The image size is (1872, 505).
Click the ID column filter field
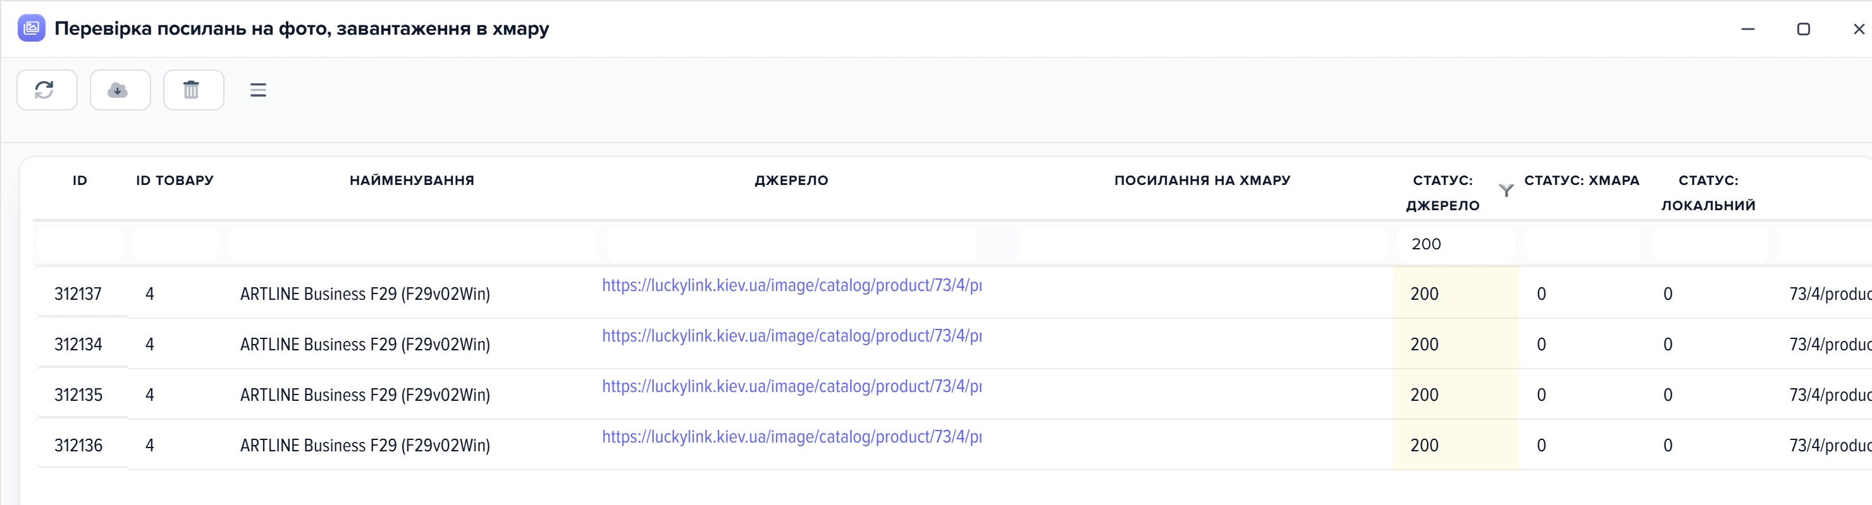pyautogui.click(x=80, y=244)
